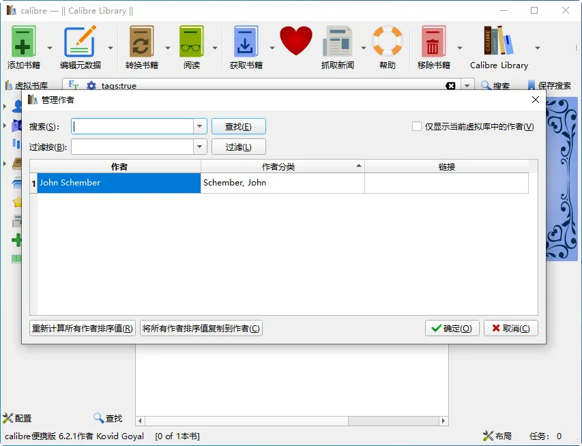Close the Manage authors (管理作者) dialog
The image size is (582, 446).
coord(535,100)
